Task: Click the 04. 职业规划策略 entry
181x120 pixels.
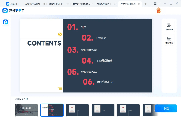Action: (x=97, y=61)
